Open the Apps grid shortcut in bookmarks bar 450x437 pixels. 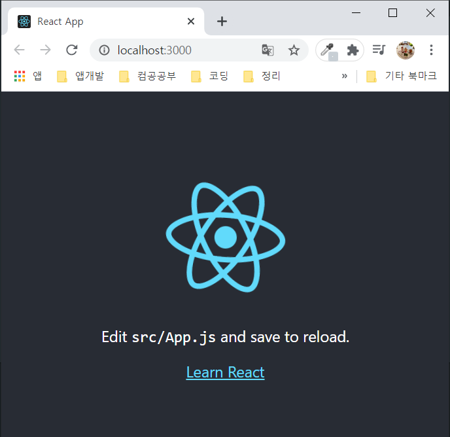coord(28,76)
